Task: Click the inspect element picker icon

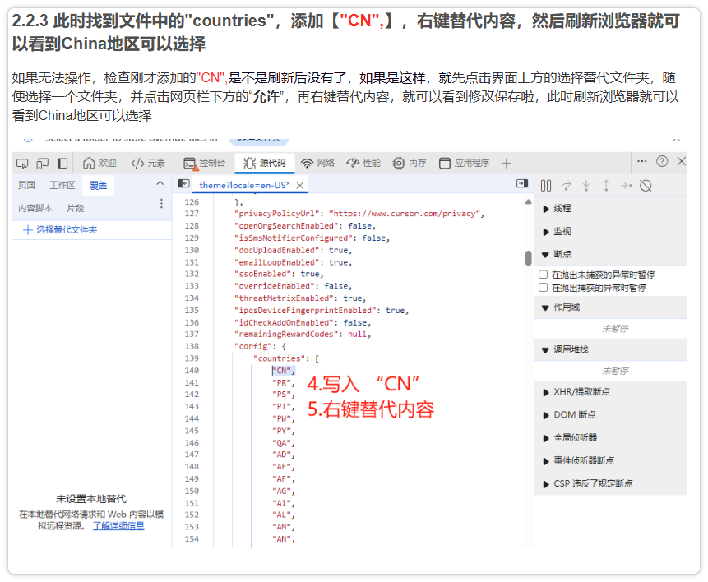Action: pos(22,163)
